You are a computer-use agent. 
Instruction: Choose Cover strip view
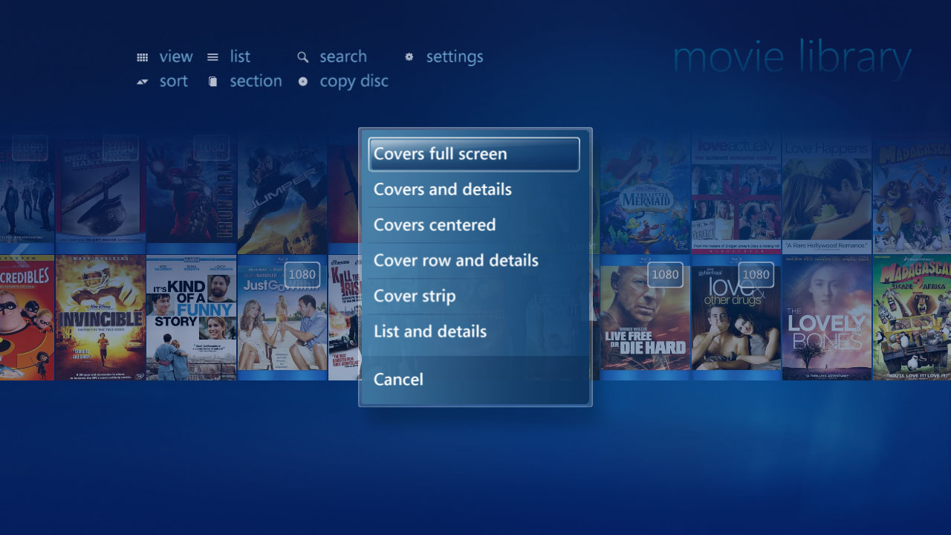[x=474, y=296]
